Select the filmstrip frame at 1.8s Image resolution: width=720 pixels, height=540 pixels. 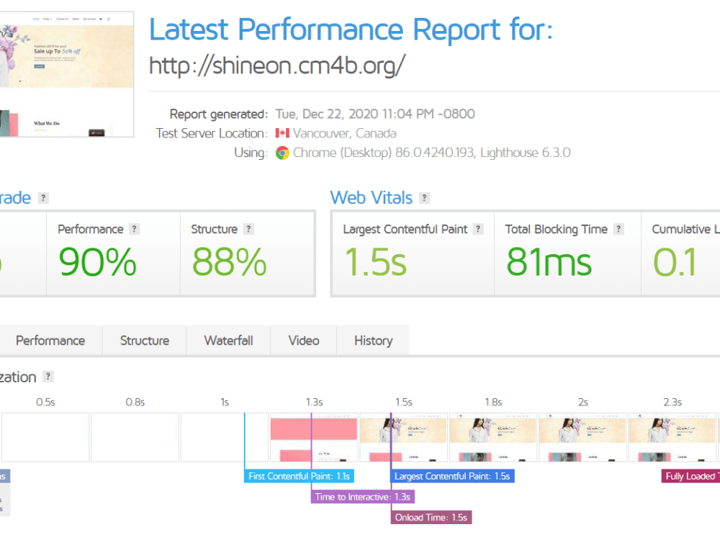[x=493, y=437]
